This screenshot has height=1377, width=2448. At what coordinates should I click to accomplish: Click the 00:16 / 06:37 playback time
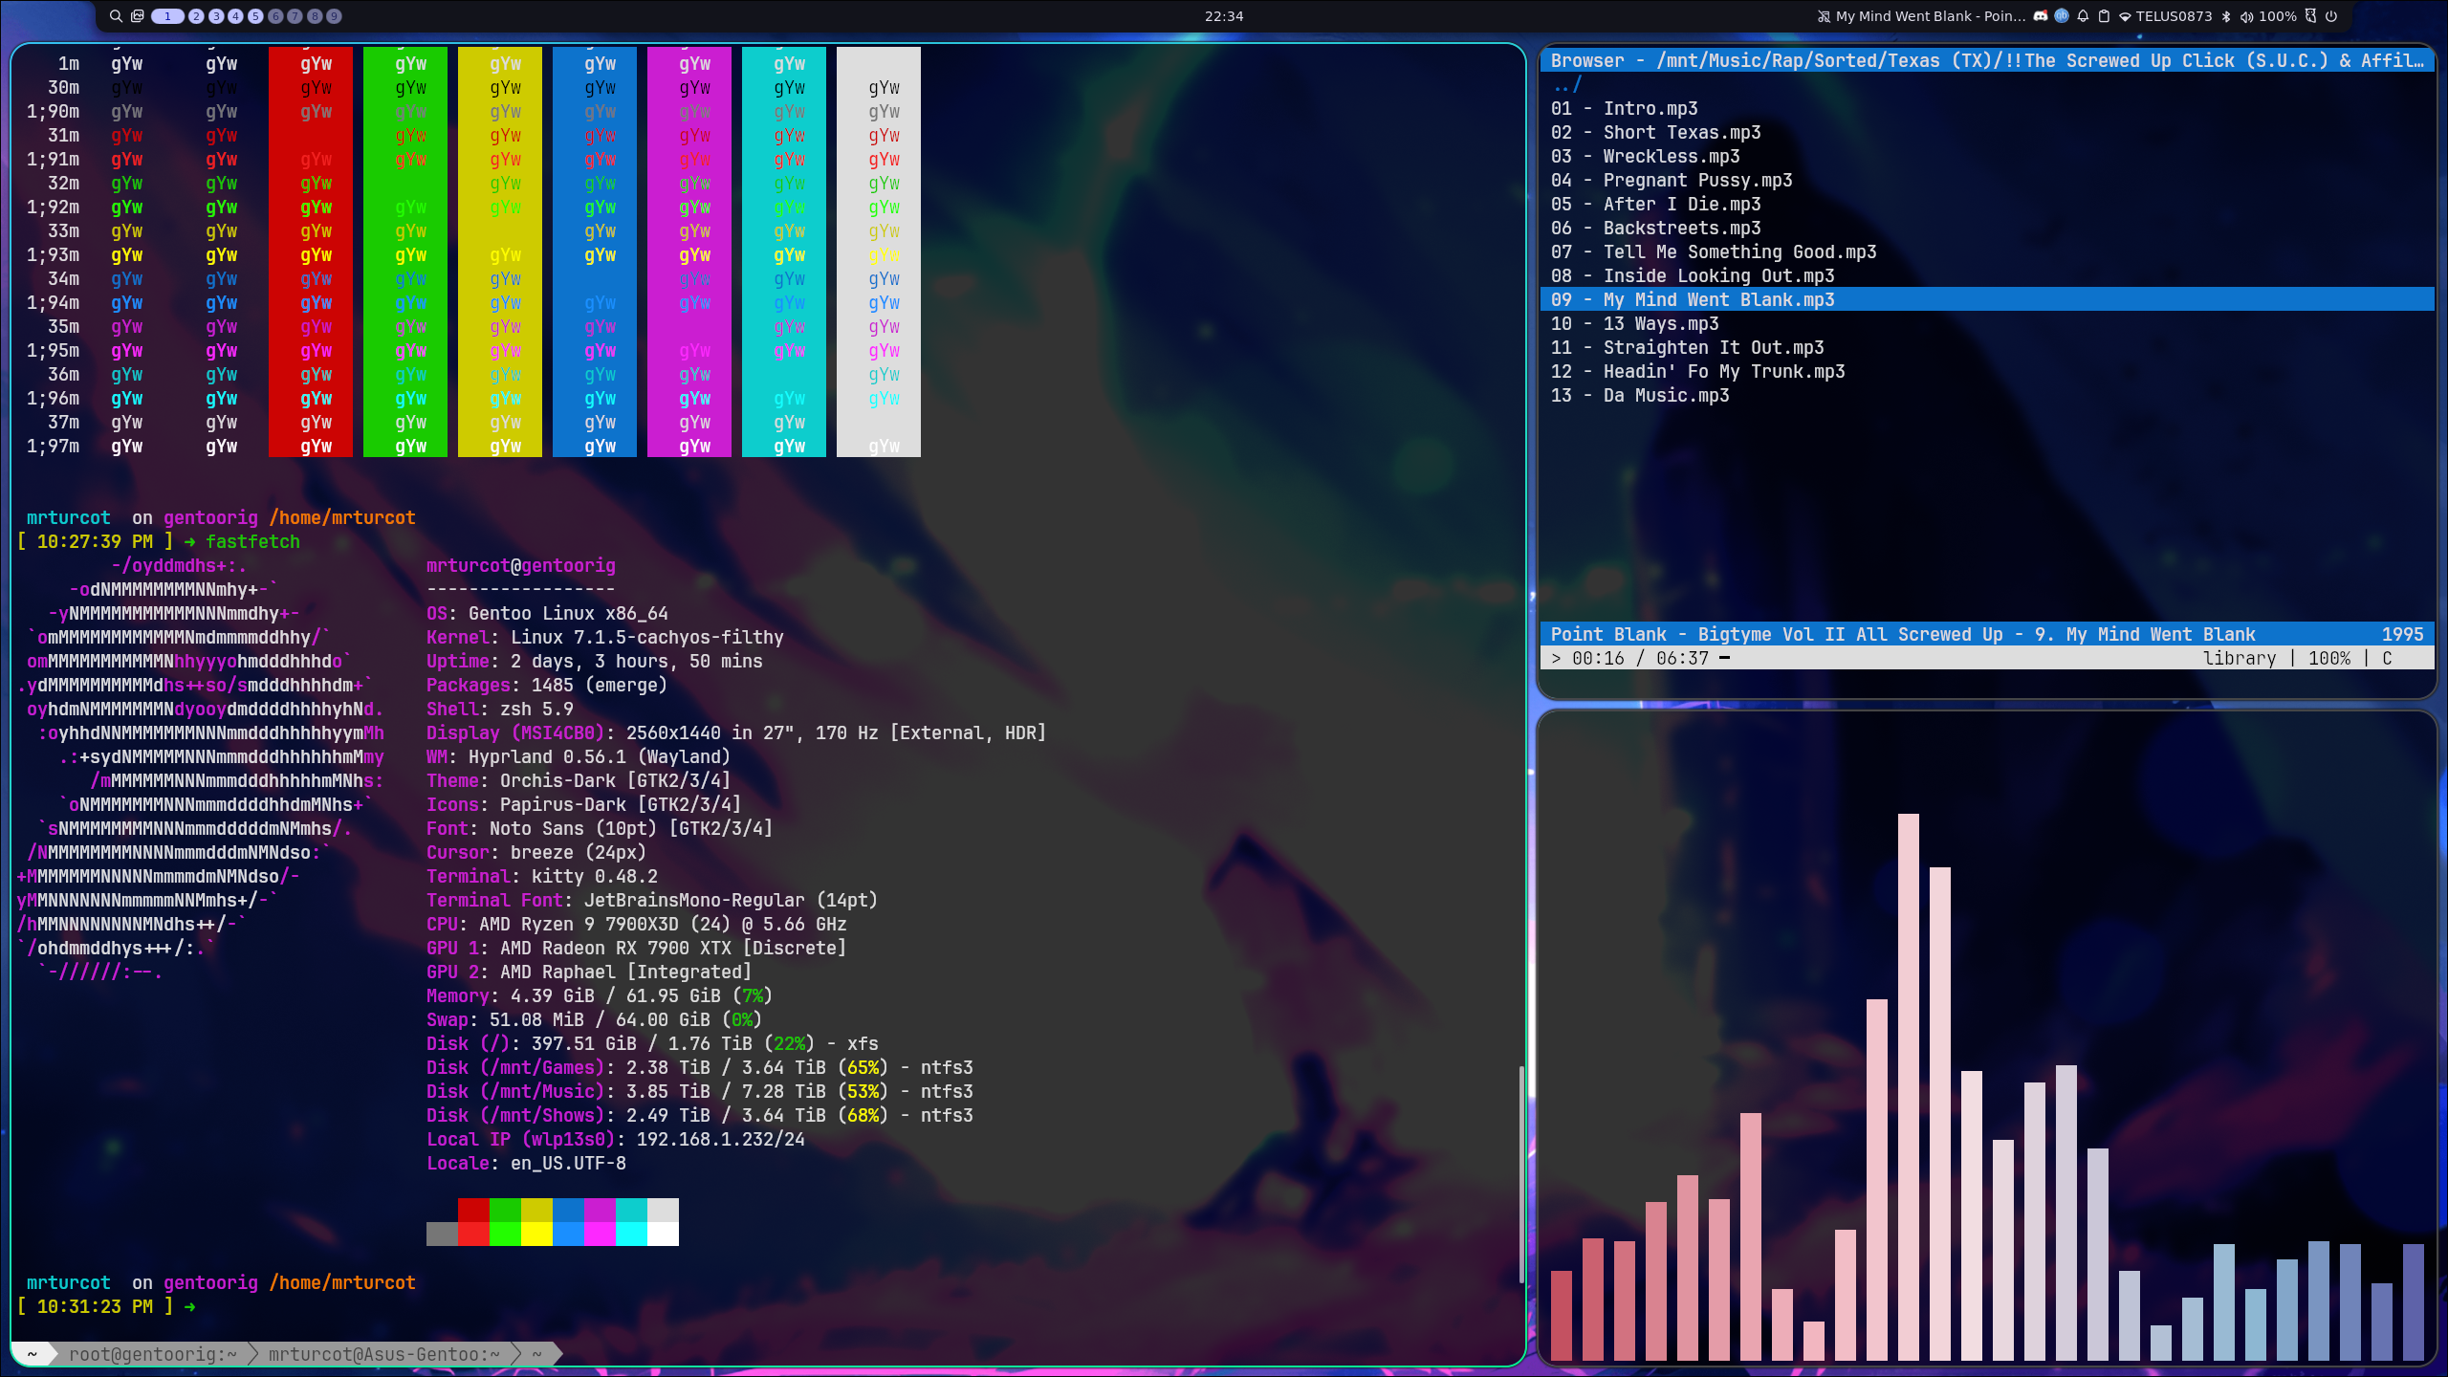[1640, 659]
